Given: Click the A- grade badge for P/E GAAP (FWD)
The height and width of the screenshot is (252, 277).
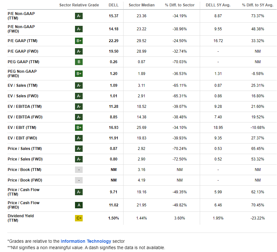Looking at the screenshot, I should pyautogui.click(x=79, y=51).
